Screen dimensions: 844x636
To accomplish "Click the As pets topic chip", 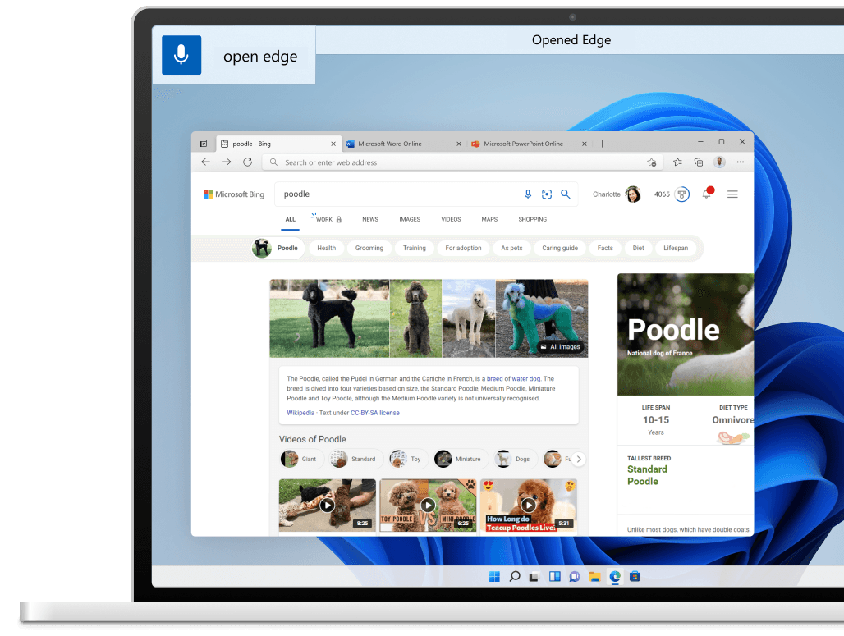I will pos(511,248).
